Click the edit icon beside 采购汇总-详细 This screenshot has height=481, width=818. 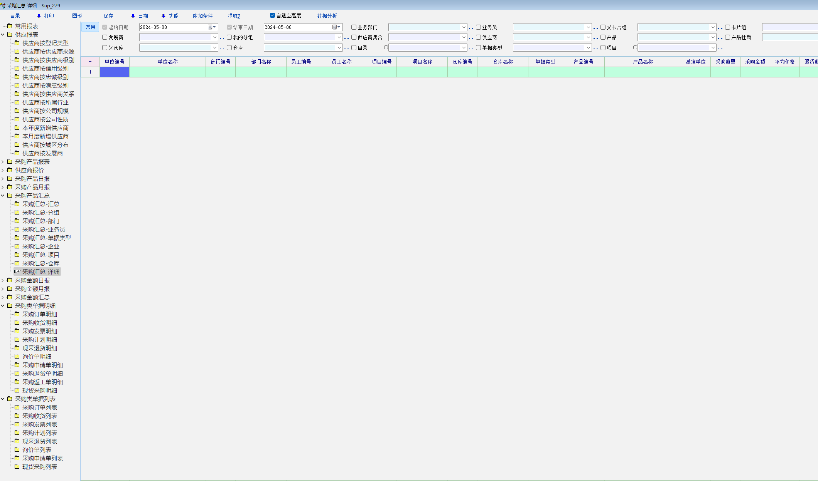tap(17, 272)
